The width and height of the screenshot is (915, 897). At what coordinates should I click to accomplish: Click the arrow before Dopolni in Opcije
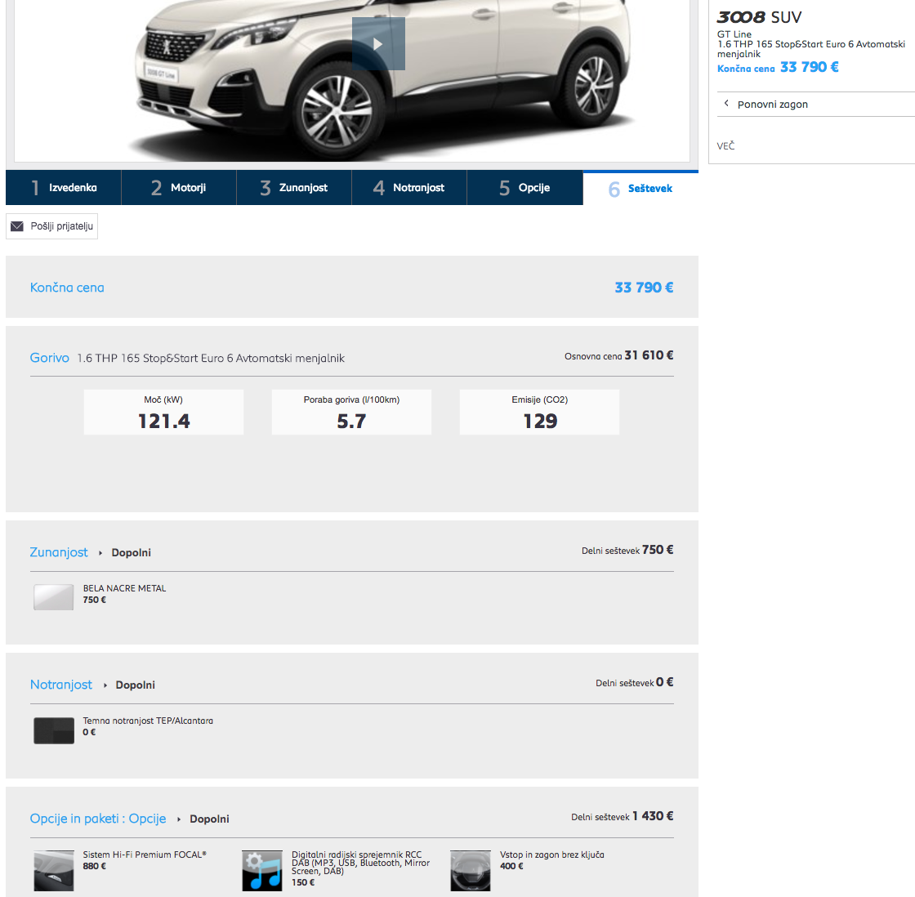click(x=179, y=819)
